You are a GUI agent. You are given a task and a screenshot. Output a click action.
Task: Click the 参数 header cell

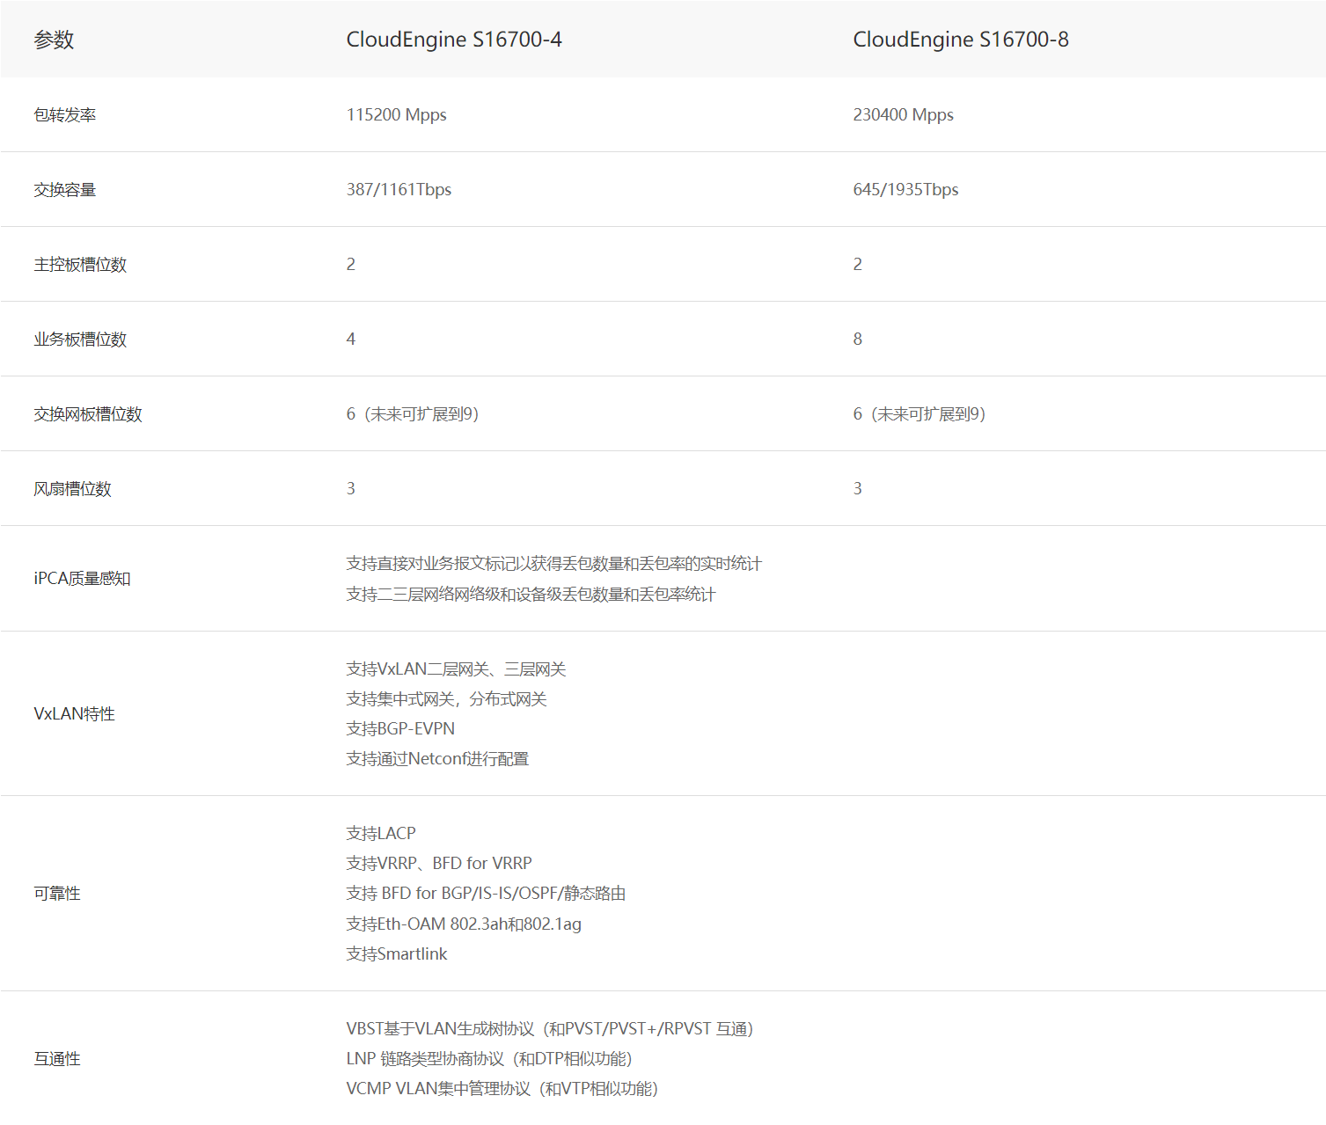point(54,40)
